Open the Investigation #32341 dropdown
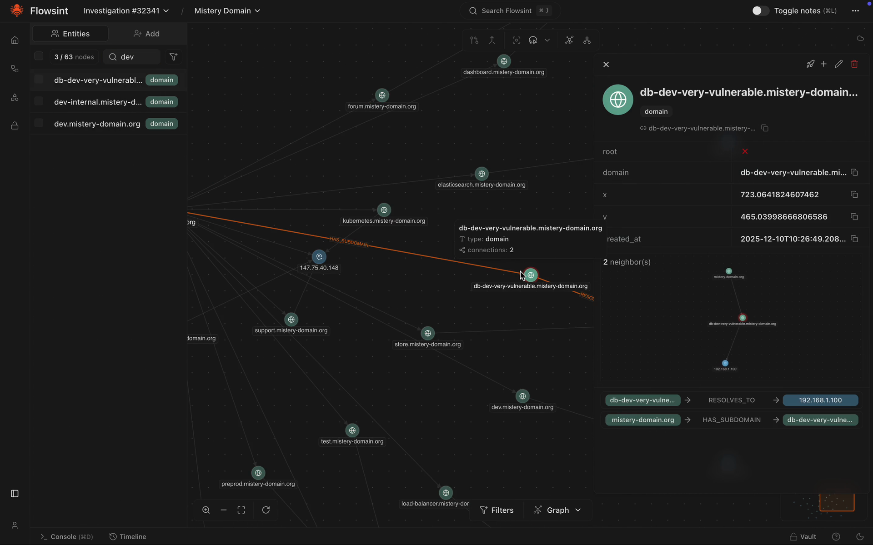This screenshot has height=545, width=873. pyautogui.click(x=126, y=10)
